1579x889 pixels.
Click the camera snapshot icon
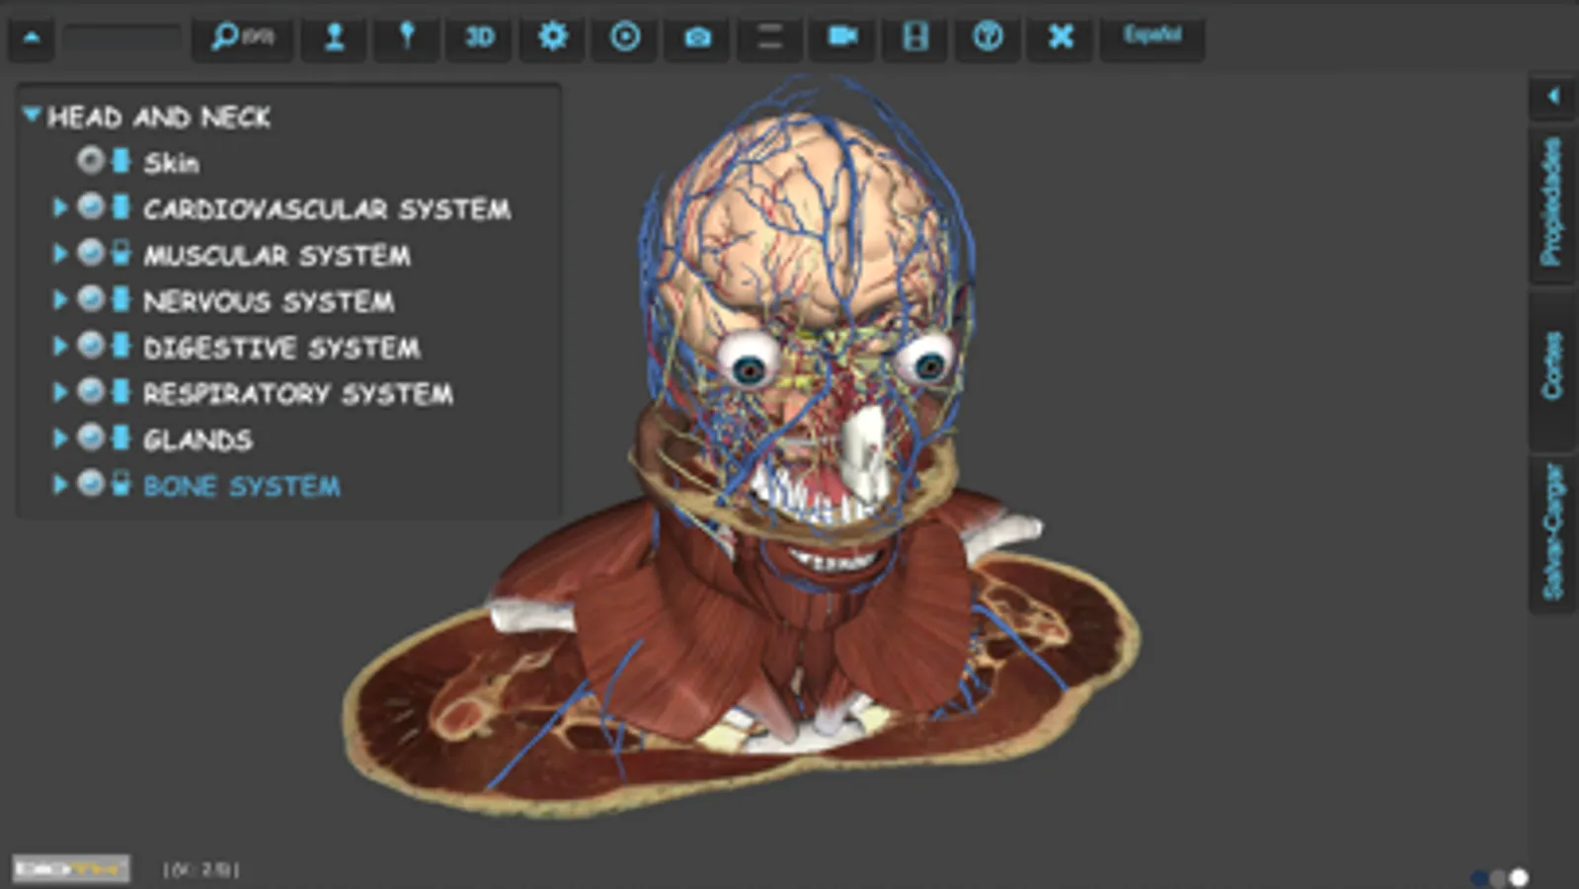coord(697,38)
